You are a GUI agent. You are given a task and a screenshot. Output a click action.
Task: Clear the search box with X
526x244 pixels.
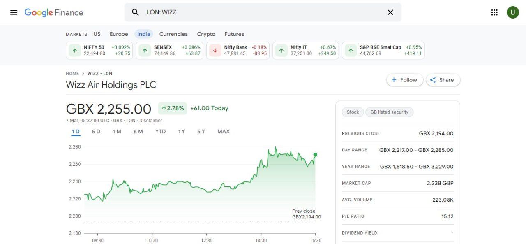390,12
